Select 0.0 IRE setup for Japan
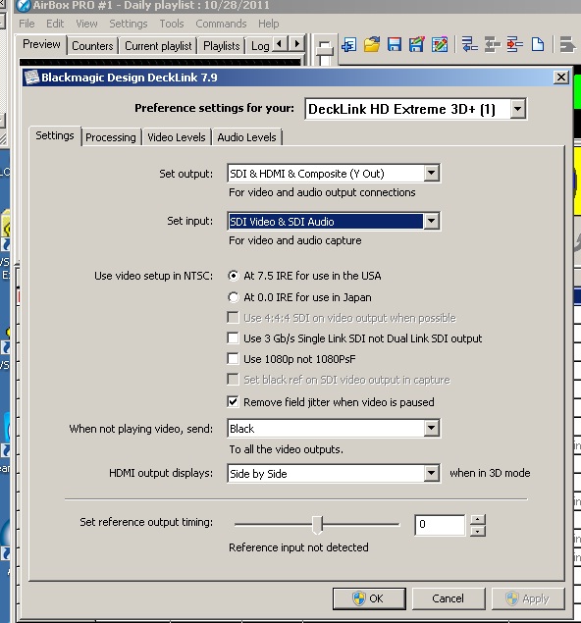The image size is (581, 623). [234, 297]
